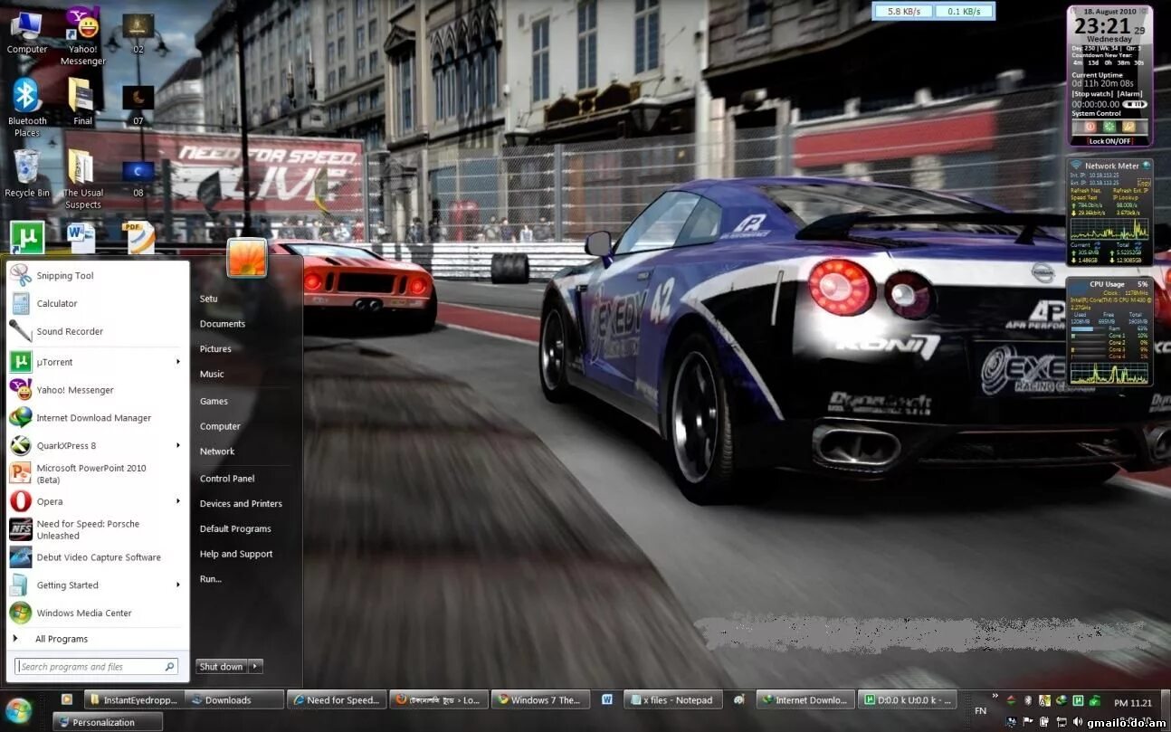Open Network from Start menu
This screenshot has height=732, width=1171.
click(217, 452)
